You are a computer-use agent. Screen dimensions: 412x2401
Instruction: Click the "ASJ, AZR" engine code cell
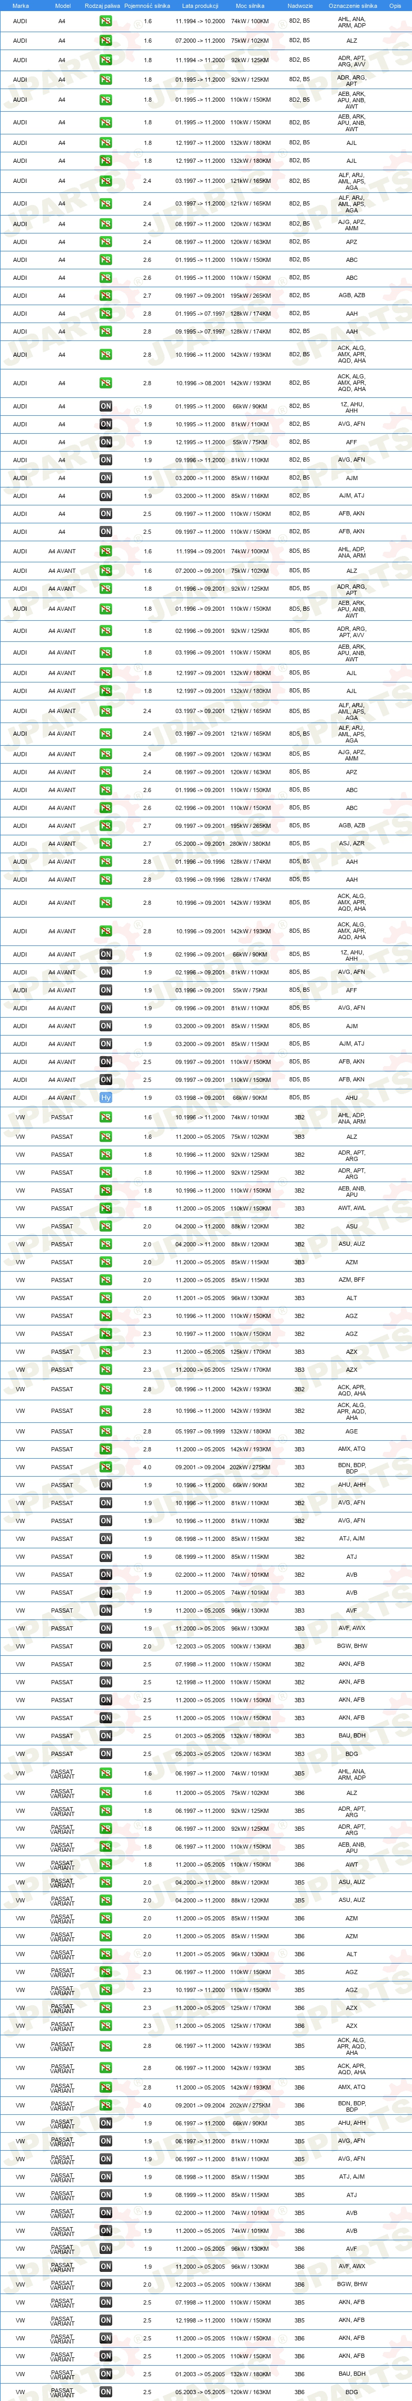(x=351, y=844)
